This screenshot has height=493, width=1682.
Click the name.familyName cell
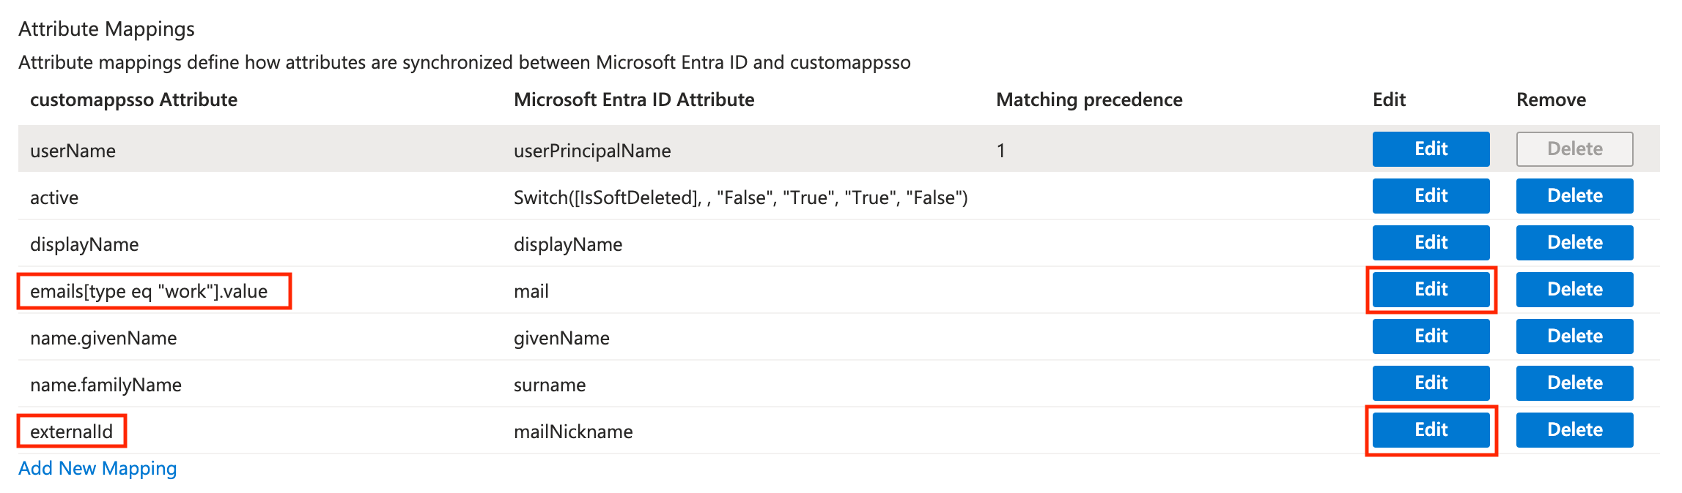tap(106, 385)
